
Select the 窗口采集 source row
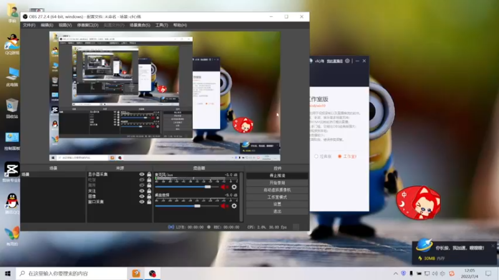pos(119,202)
